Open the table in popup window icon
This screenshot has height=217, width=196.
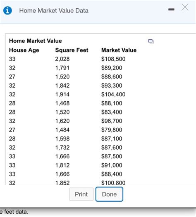(151, 41)
